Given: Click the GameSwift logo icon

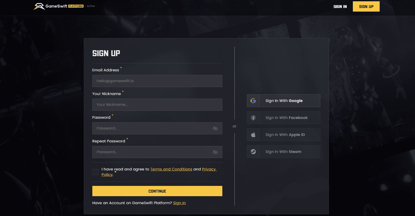Looking at the screenshot, I should 39,6.
